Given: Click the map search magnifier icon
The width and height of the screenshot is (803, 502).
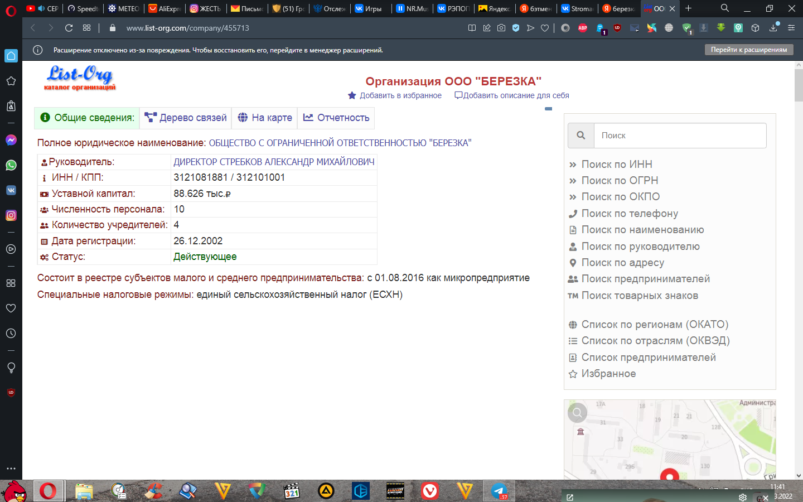Looking at the screenshot, I should click(577, 413).
